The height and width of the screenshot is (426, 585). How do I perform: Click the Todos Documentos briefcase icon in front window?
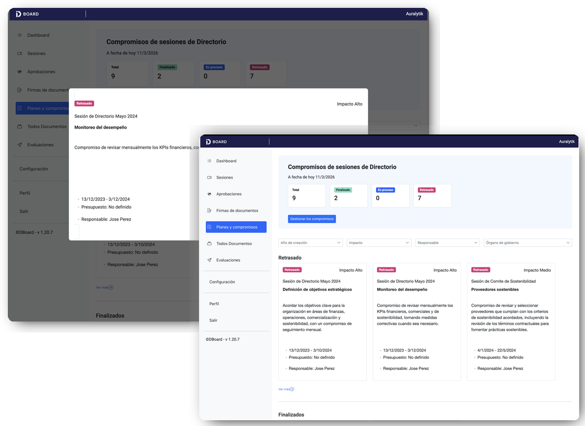(x=210, y=244)
